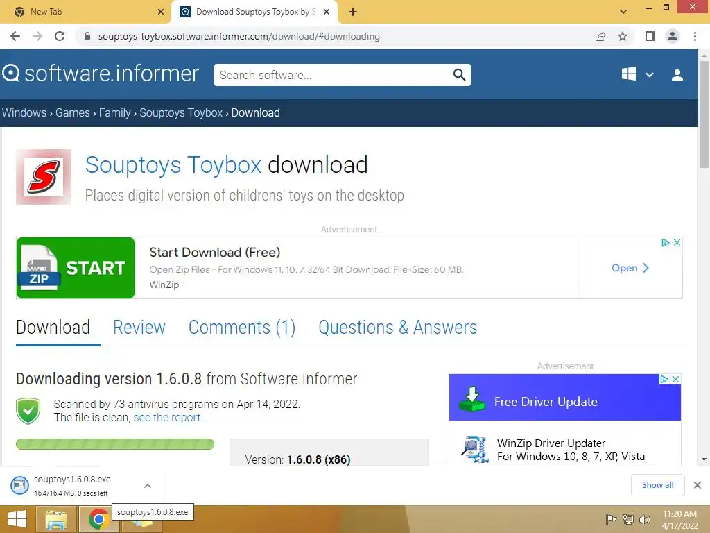Viewport: 710px width, 533px height.
Task: Click the Windows platform logo in header
Action: (x=628, y=74)
